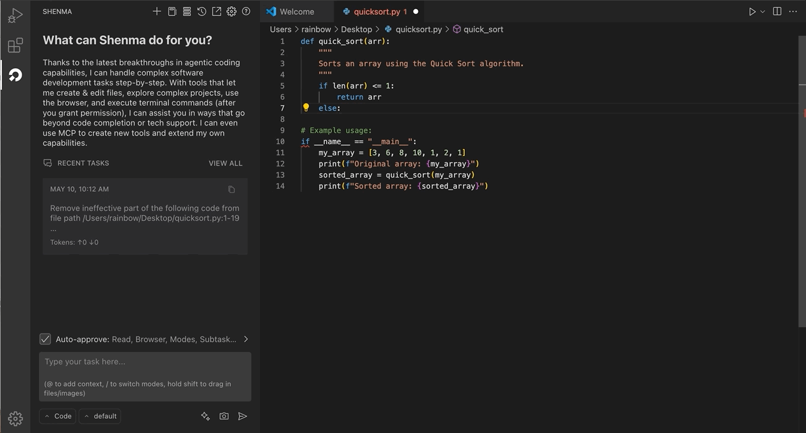Click the 'What can Shenma do for you?' heading
This screenshot has width=806, height=433.
(128, 40)
